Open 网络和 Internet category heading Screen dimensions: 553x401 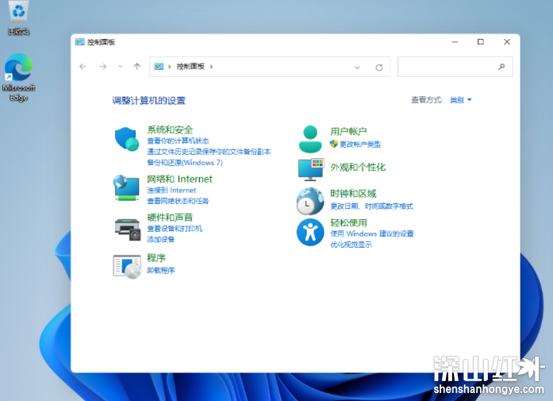click(x=179, y=179)
